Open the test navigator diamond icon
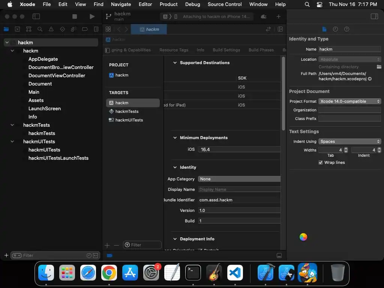 click(62, 29)
